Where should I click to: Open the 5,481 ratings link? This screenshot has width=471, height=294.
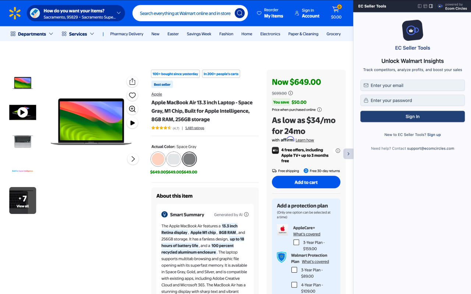195,128
